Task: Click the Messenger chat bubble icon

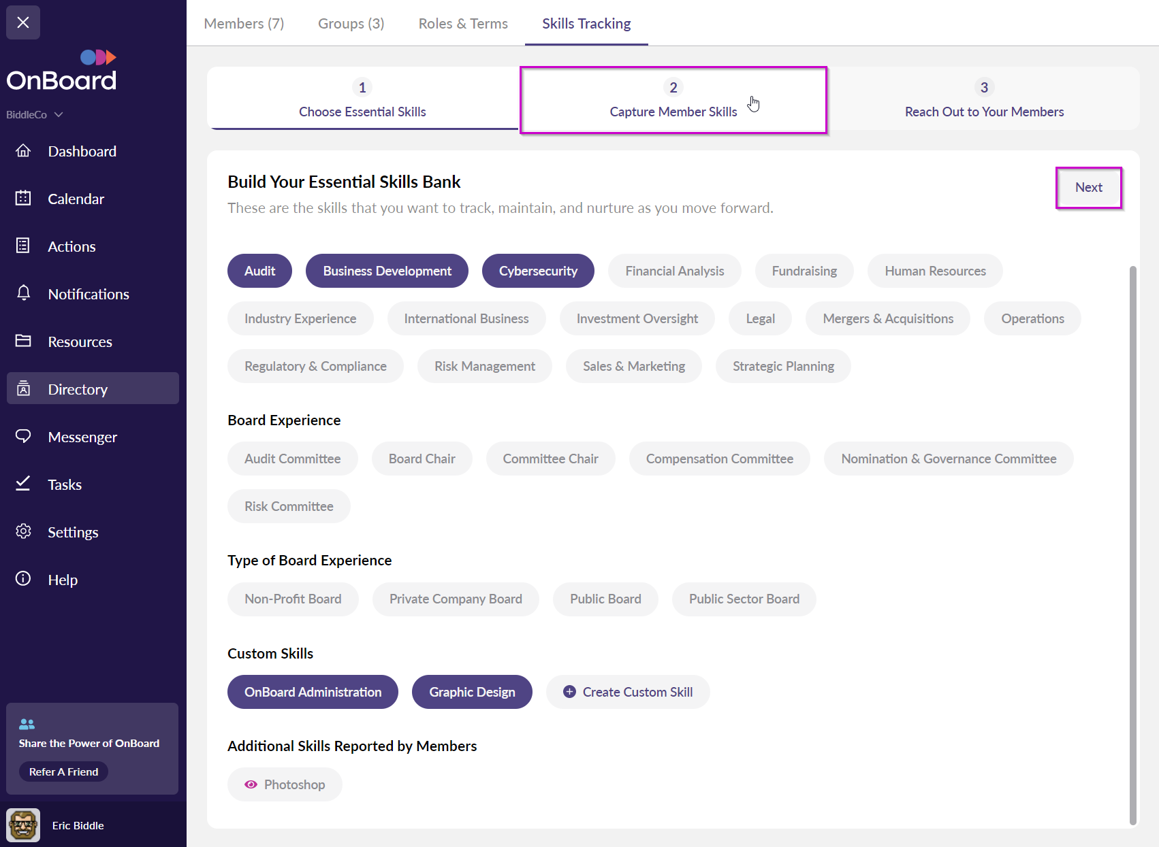Action: pos(23,436)
